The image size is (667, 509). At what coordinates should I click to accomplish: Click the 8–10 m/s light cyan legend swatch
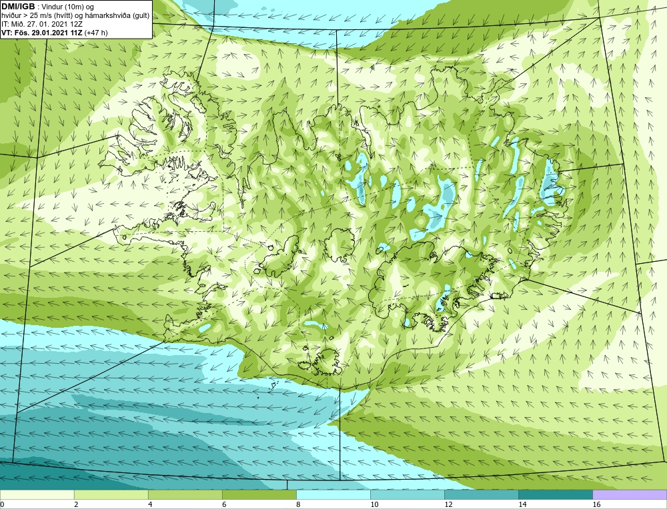333,494
